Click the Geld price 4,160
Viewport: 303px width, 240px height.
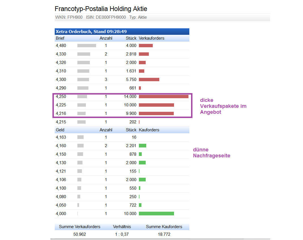point(61,146)
